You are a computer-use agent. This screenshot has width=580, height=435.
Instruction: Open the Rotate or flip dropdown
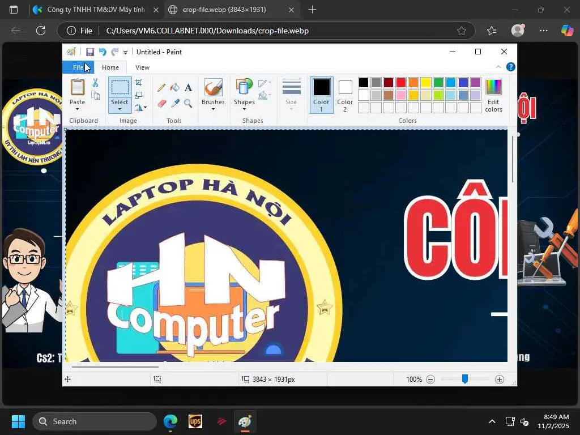(x=140, y=108)
